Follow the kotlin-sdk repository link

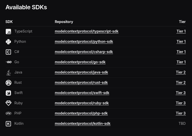(x=82, y=124)
